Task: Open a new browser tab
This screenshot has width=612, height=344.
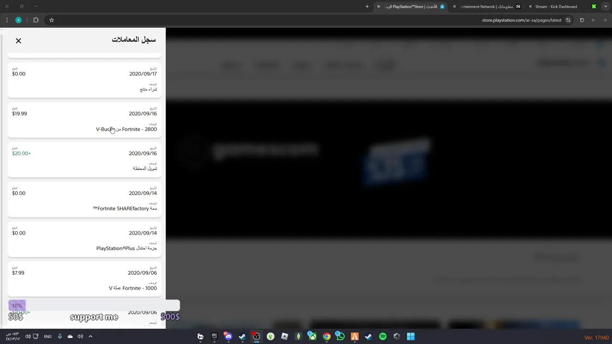Action: click(367, 7)
